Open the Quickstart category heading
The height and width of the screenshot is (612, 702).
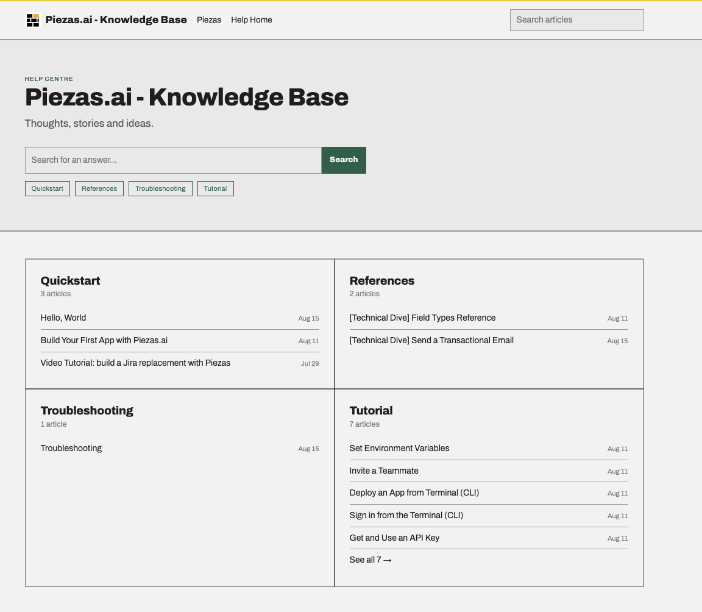pyautogui.click(x=70, y=281)
